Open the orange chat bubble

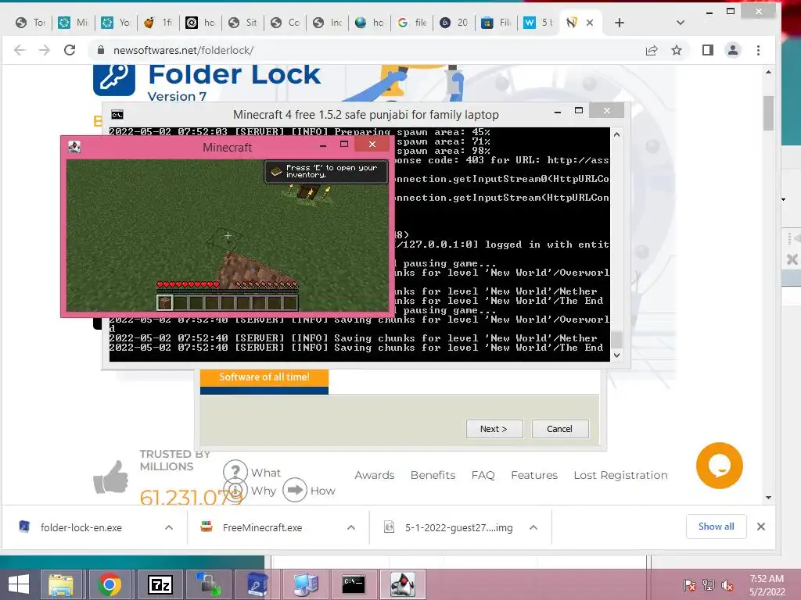tap(720, 466)
